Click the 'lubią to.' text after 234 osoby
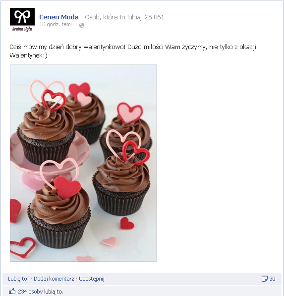 click(54, 292)
